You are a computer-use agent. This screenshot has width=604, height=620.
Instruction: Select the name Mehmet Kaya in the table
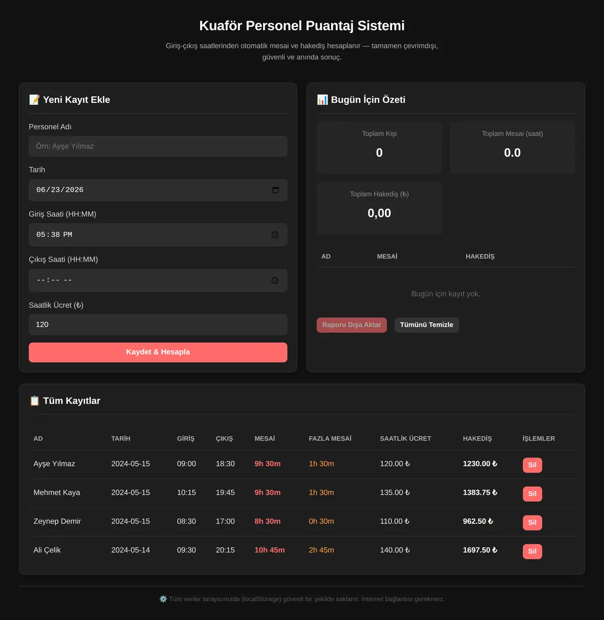[x=57, y=493]
